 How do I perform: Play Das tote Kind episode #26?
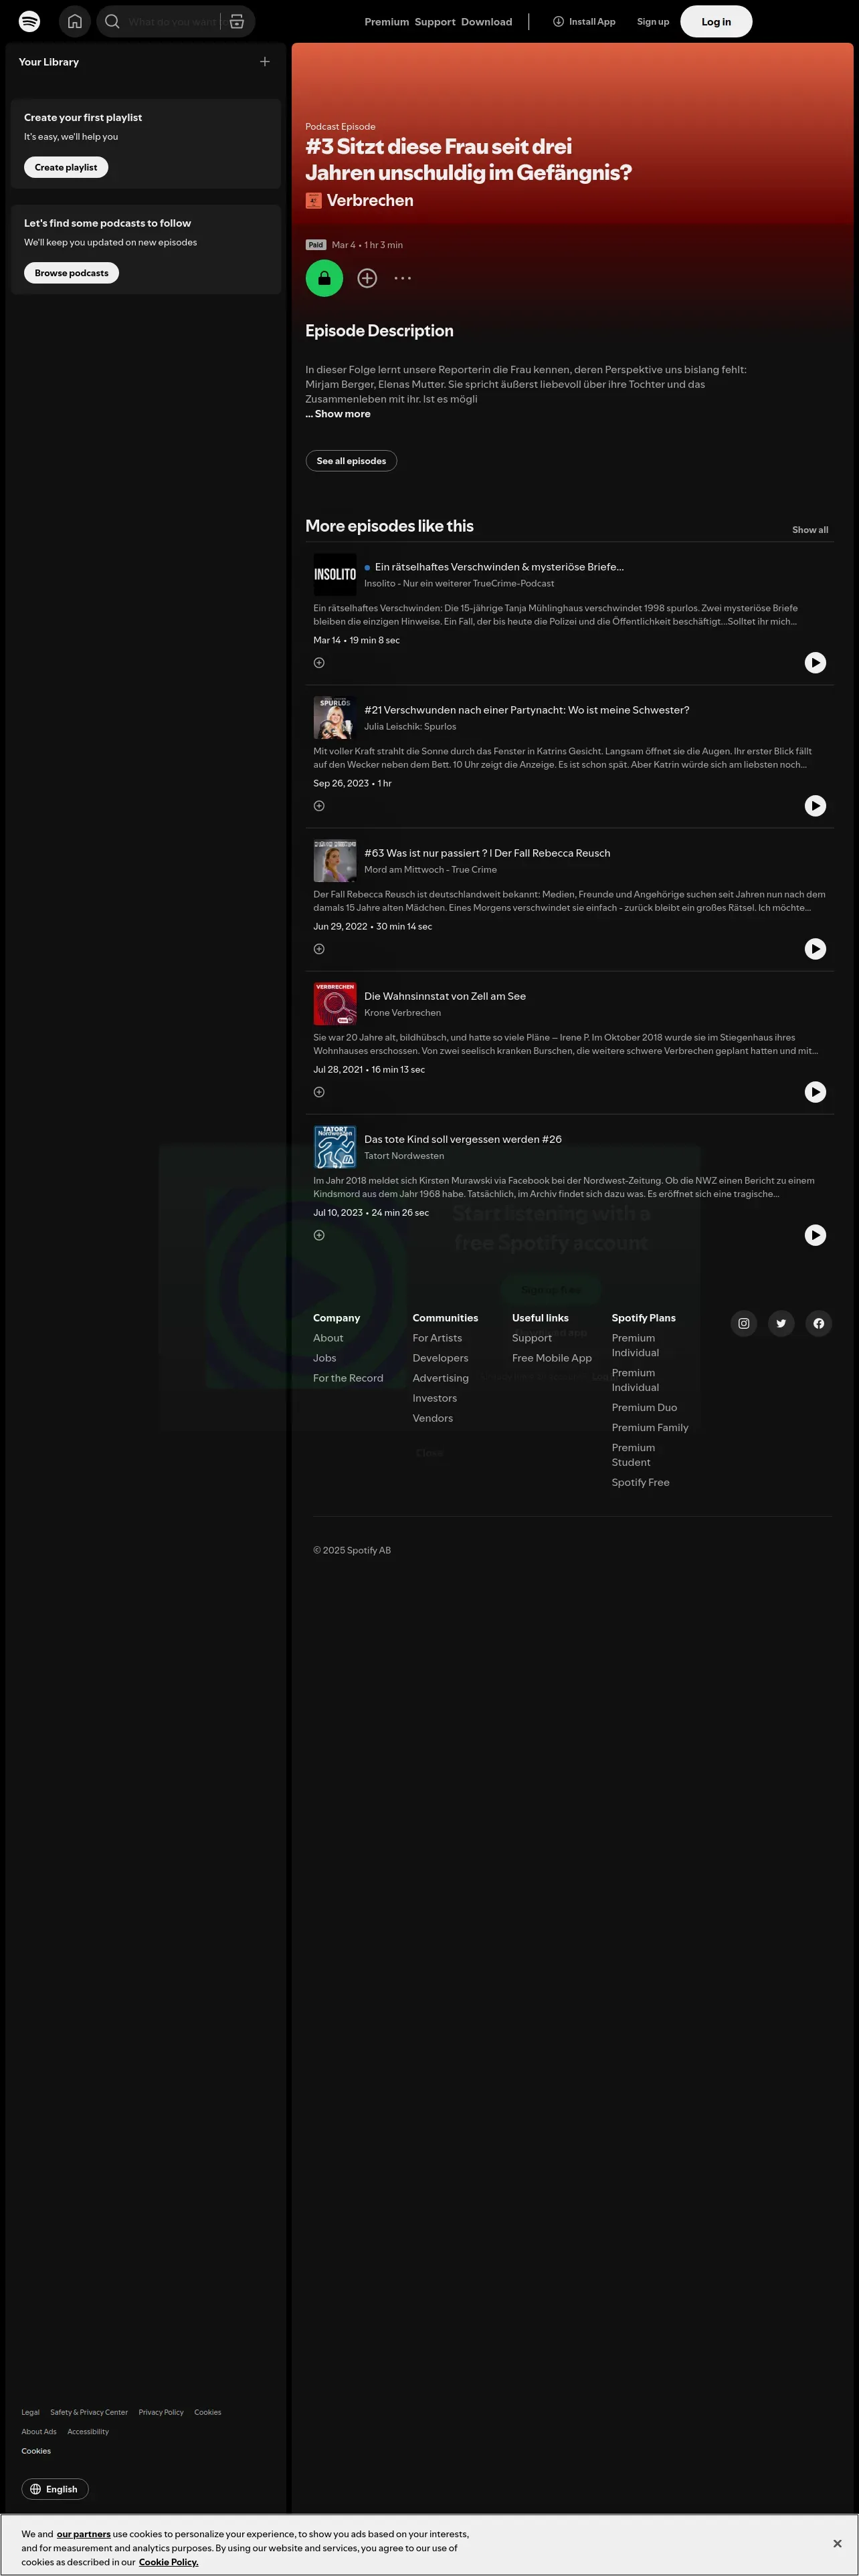(x=816, y=1234)
